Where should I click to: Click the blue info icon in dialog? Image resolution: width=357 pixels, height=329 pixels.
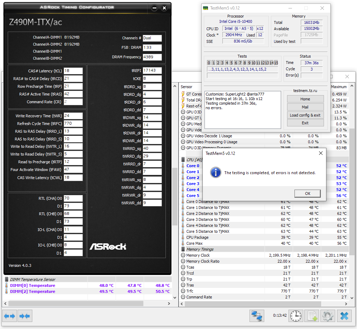[216, 172]
